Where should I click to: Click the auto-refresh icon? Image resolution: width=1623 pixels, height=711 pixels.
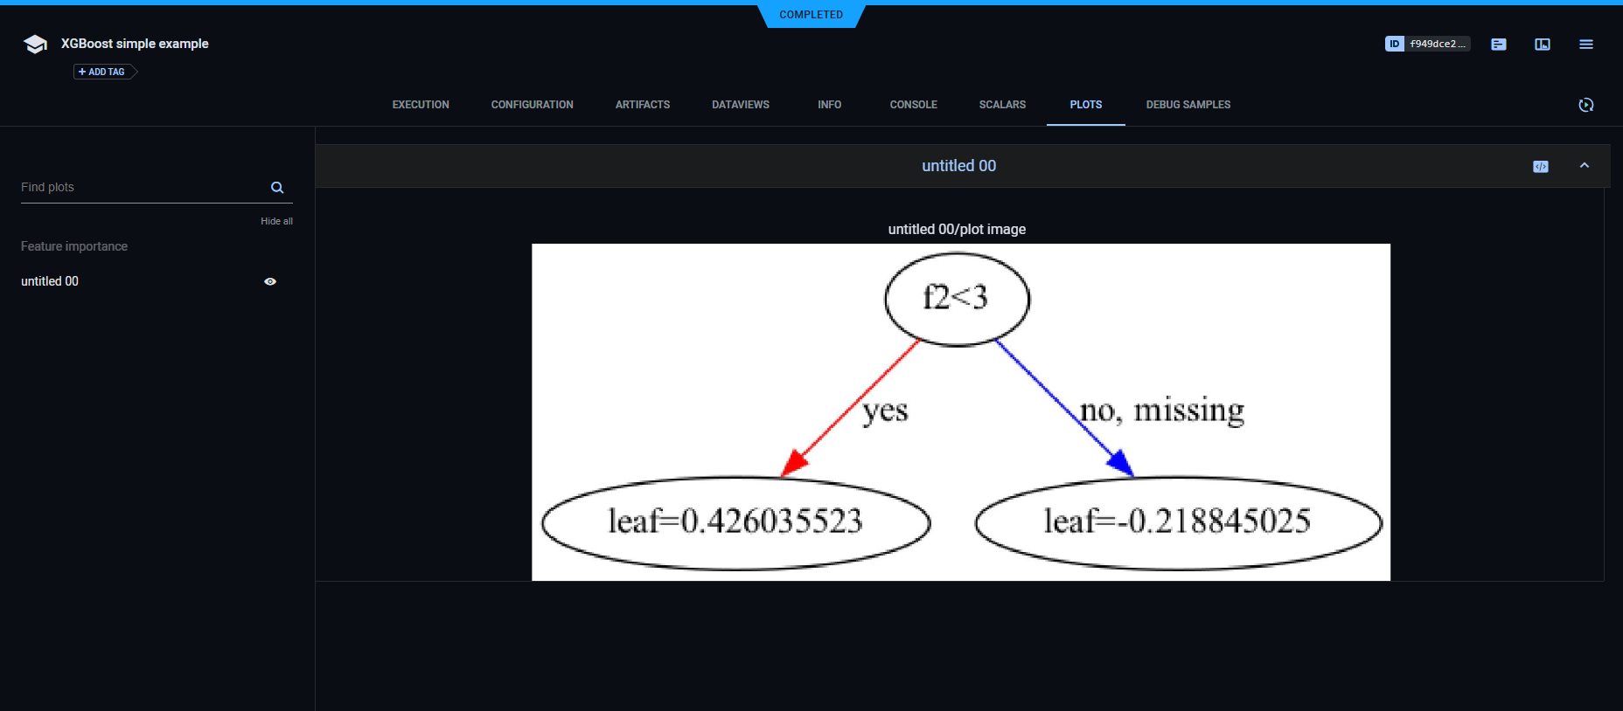coord(1586,105)
